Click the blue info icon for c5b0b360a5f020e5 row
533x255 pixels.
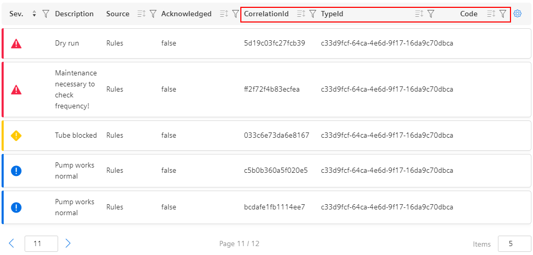point(16,171)
